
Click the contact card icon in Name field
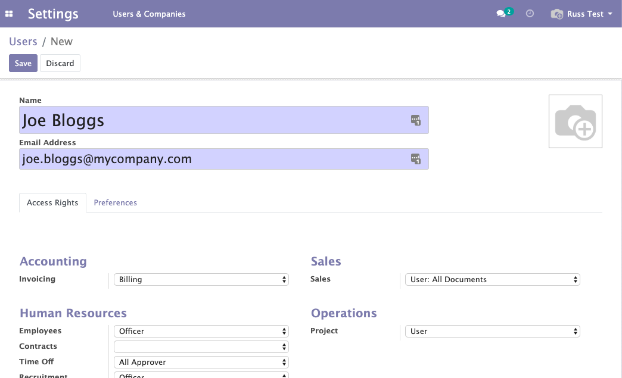(416, 120)
